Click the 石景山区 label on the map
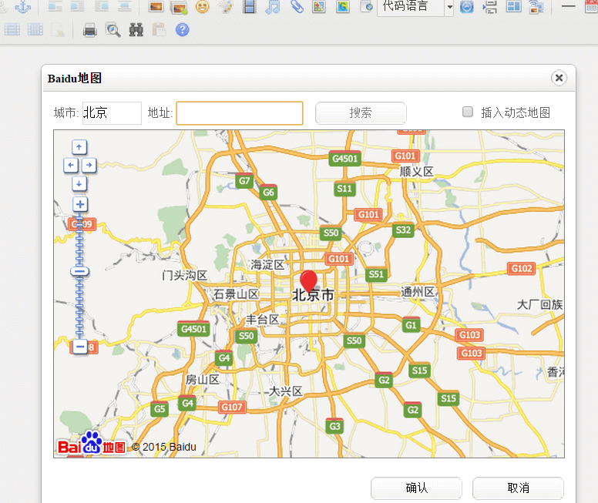 pos(237,294)
